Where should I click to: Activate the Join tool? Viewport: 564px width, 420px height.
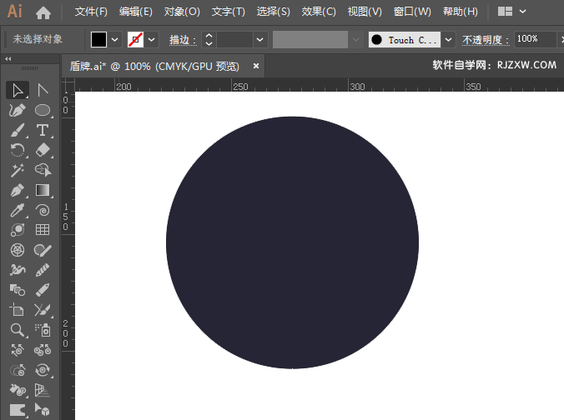tap(43, 309)
